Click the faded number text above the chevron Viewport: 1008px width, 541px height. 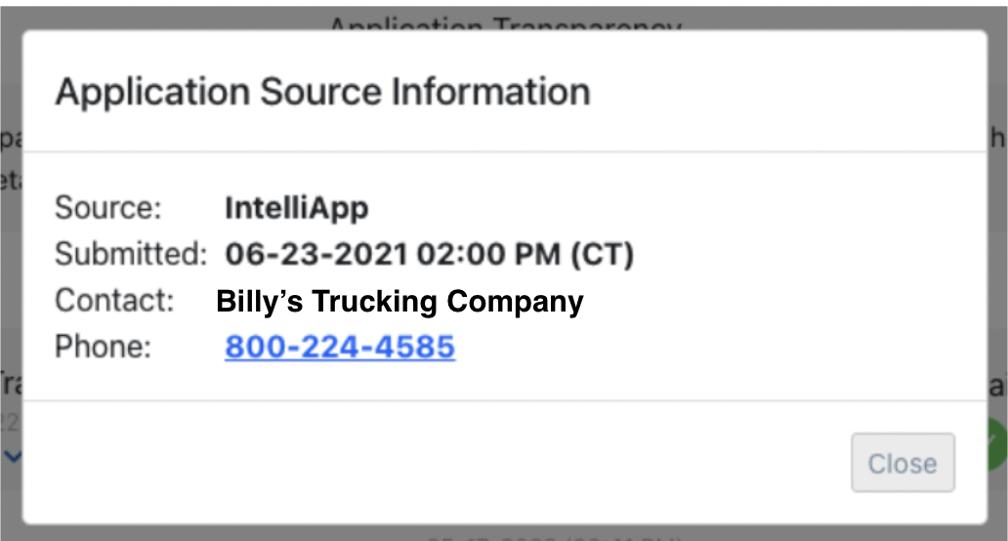[x=11, y=423]
